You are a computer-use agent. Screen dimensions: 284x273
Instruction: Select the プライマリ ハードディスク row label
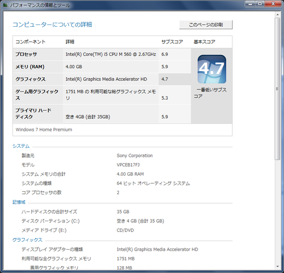pyautogui.click(x=34, y=114)
